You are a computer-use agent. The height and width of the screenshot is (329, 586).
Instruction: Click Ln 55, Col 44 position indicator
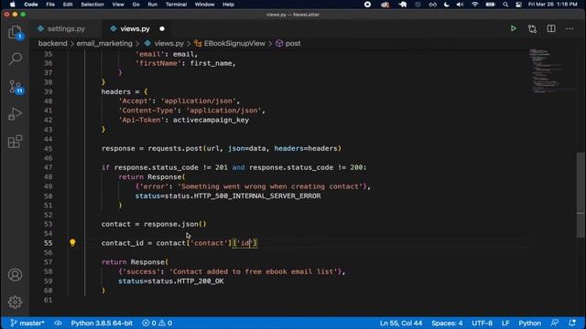click(401, 323)
